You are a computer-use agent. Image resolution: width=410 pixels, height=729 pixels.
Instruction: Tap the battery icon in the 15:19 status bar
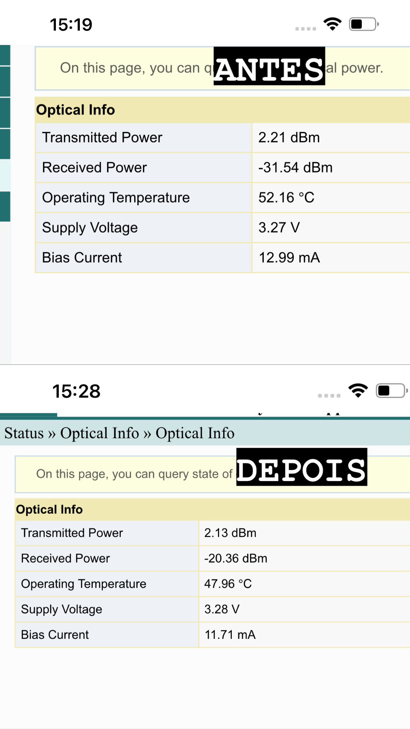point(363,24)
